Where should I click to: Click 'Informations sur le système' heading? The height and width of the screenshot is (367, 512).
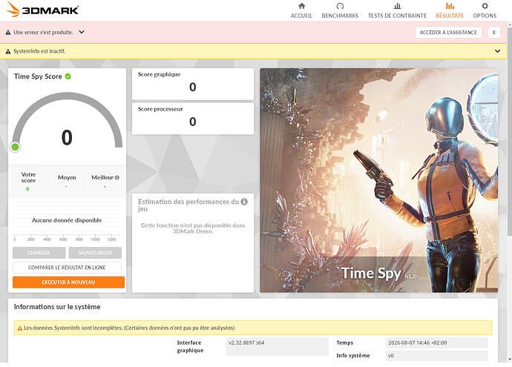pos(57,307)
